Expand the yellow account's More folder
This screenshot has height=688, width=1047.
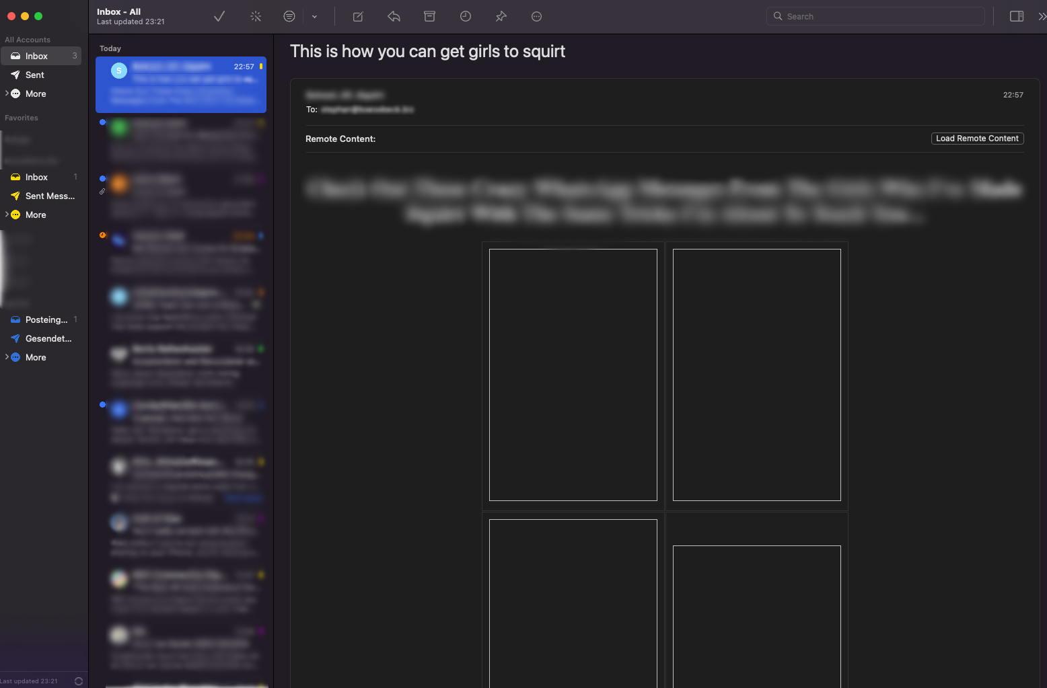tap(7, 215)
